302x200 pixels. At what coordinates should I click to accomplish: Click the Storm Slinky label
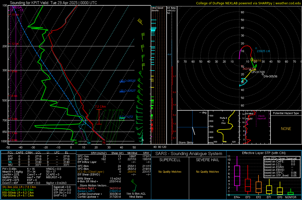pyautogui.click(x=186, y=143)
